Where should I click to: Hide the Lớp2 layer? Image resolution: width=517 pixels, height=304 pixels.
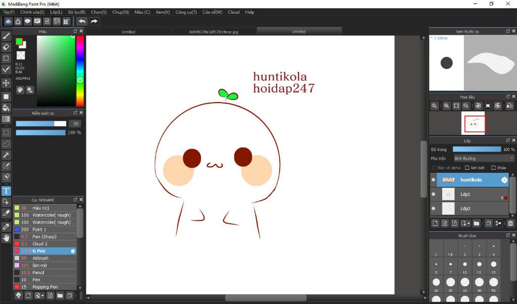(x=434, y=209)
